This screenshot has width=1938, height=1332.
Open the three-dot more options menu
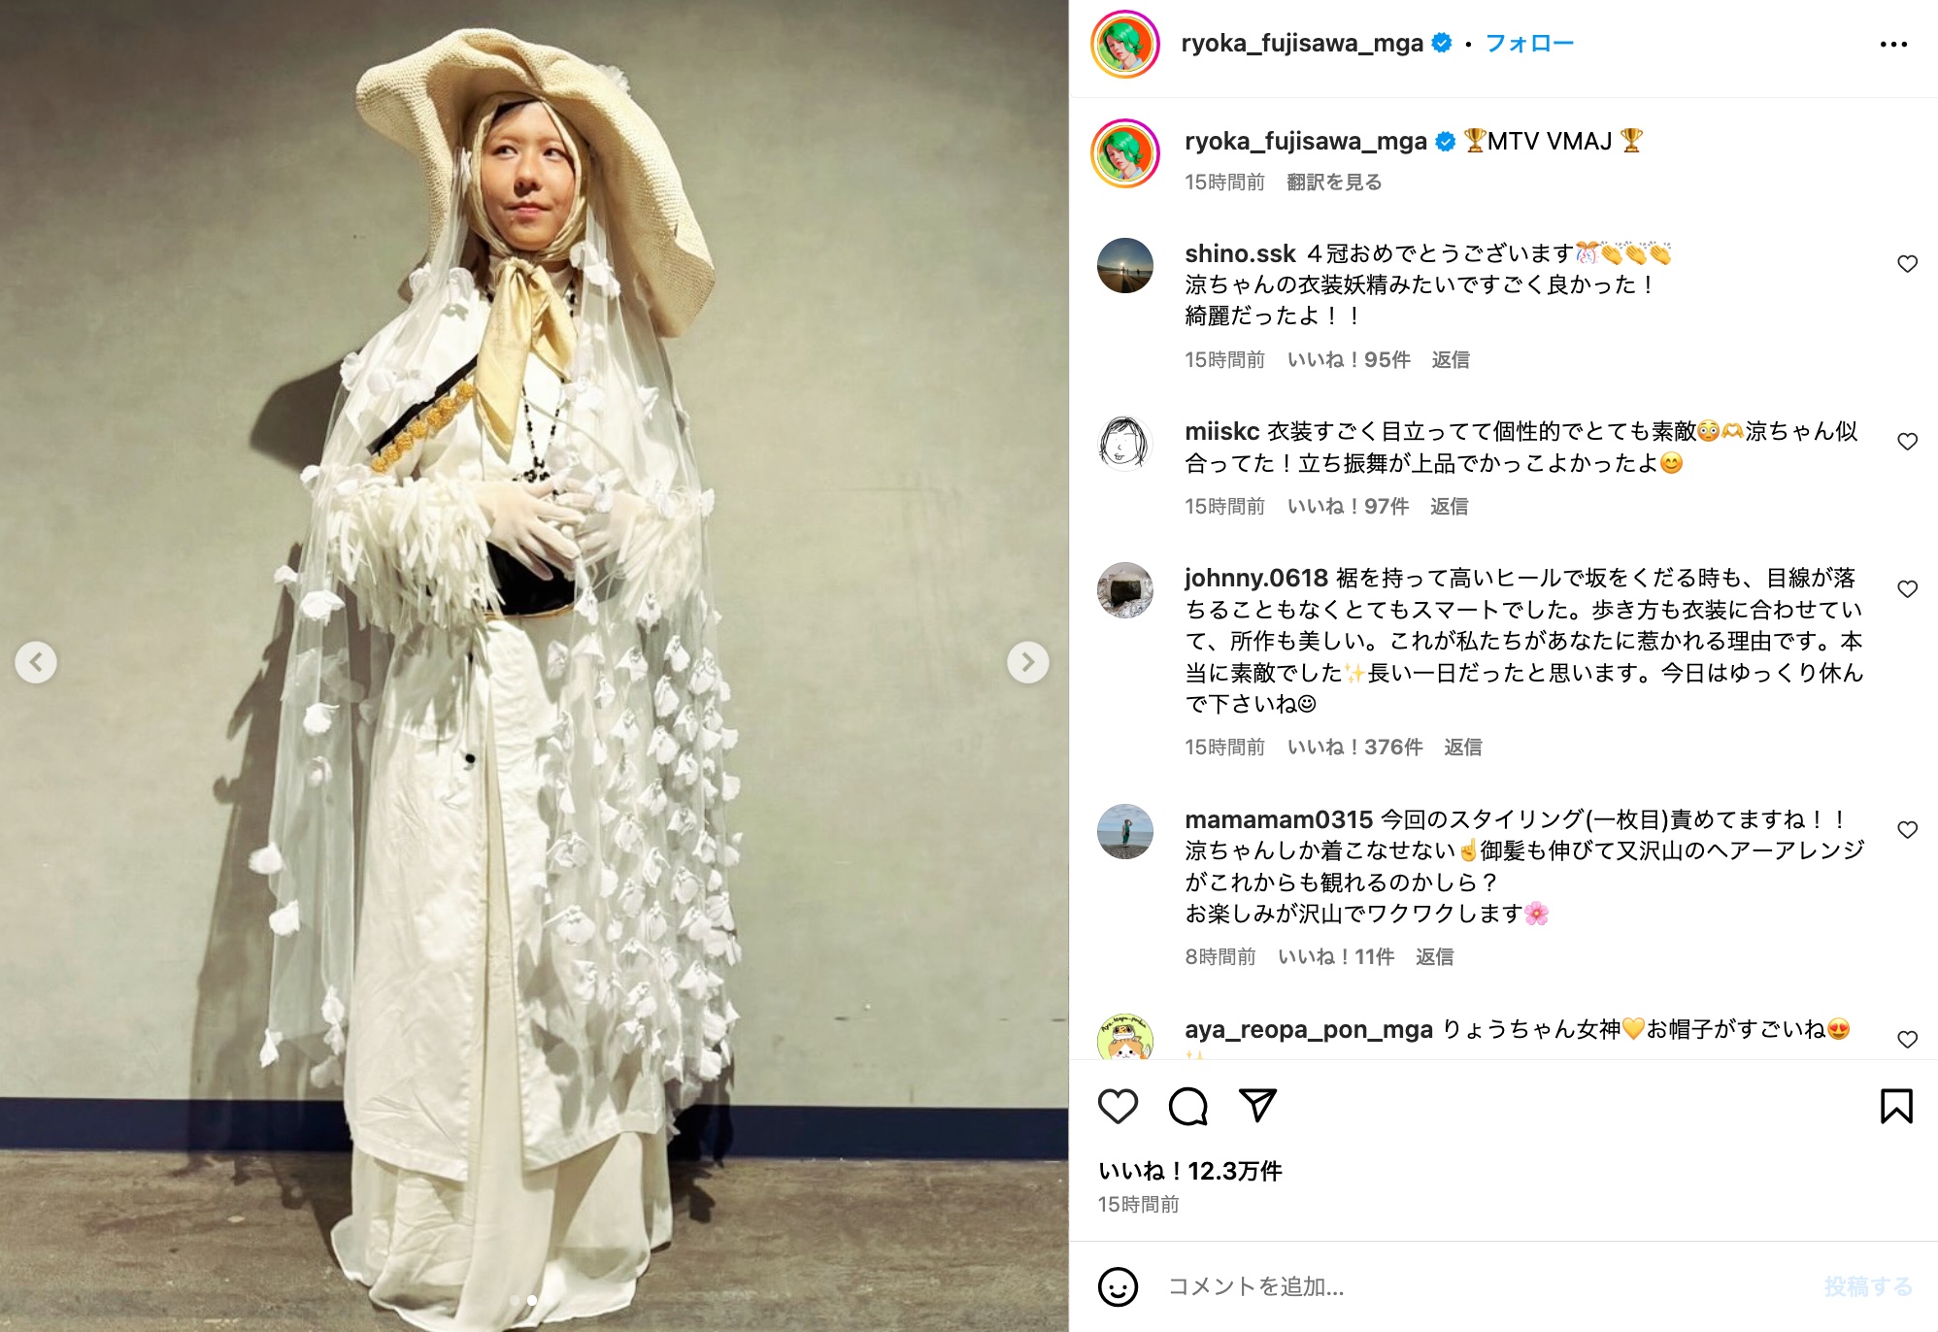pos(1893,45)
